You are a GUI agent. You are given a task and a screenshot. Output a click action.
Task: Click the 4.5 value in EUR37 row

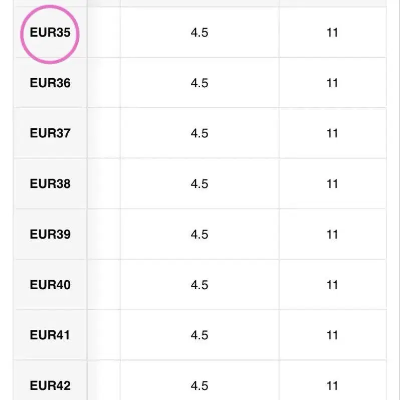pyautogui.click(x=199, y=133)
